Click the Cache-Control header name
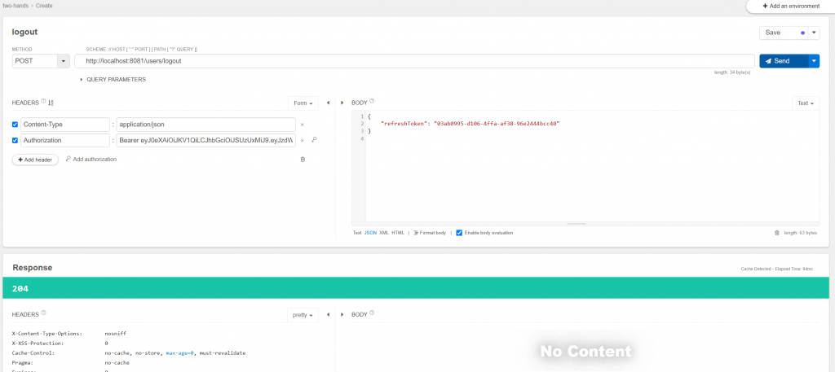The width and height of the screenshot is (835, 372). click(33, 352)
